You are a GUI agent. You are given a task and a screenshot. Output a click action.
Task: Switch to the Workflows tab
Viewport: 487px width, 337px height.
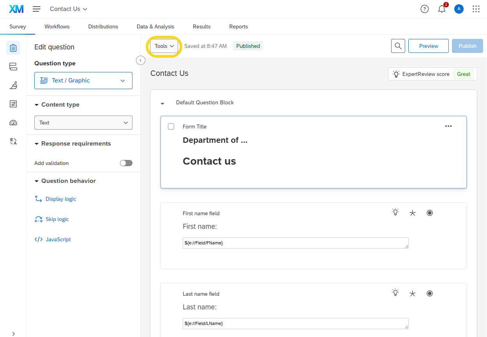tap(57, 26)
